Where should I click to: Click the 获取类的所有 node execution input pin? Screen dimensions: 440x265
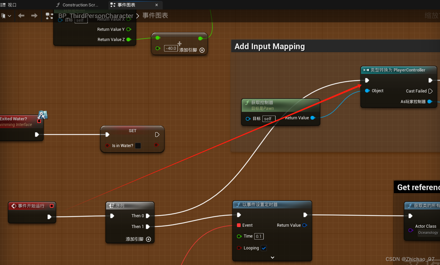tap(410, 216)
